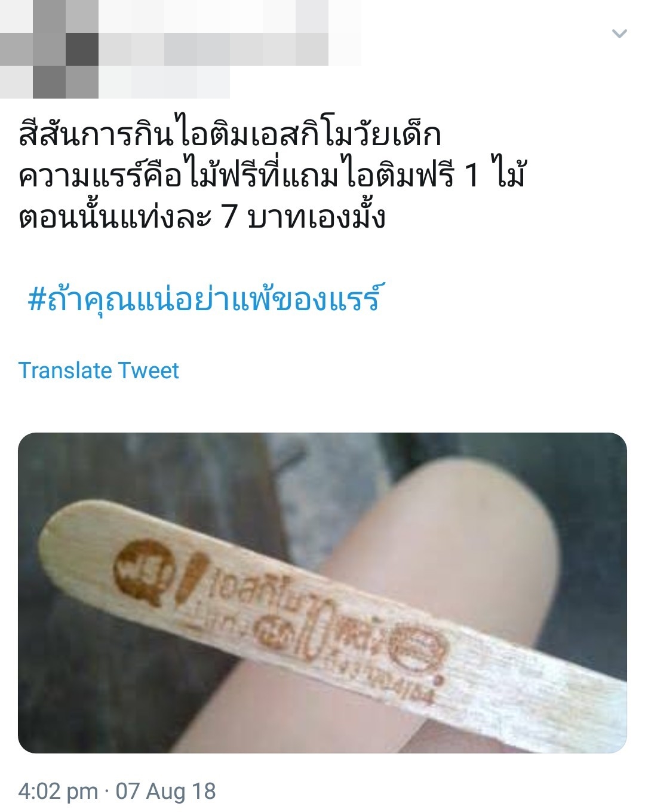The height and width of the screenshot is (812, 645).
Task: Open the hashtag #ถ้าคุณแน่อย่าแพ้ของแรร์
Action: (x=204, y=297)
